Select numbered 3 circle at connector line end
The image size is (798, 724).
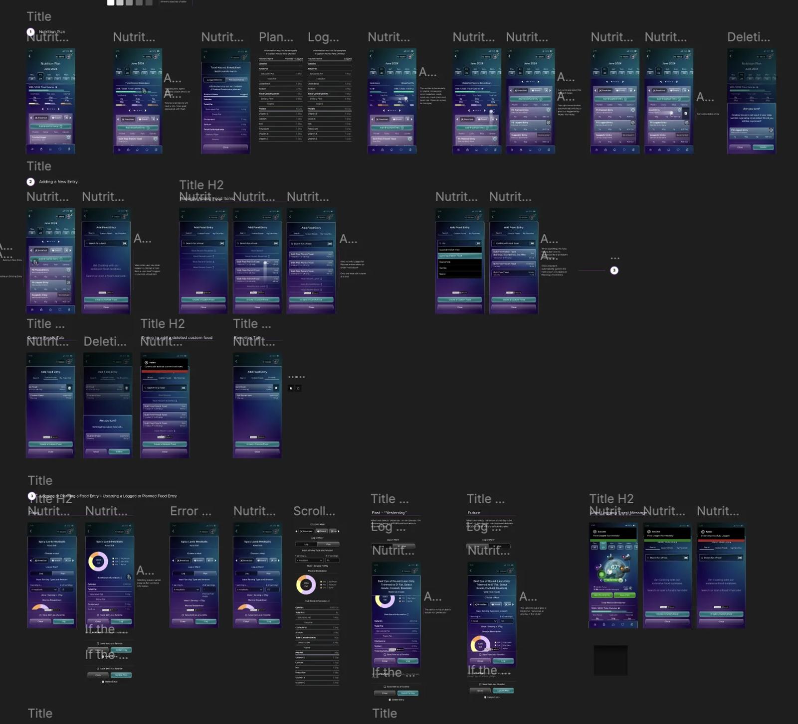click(x=614, y=270)
